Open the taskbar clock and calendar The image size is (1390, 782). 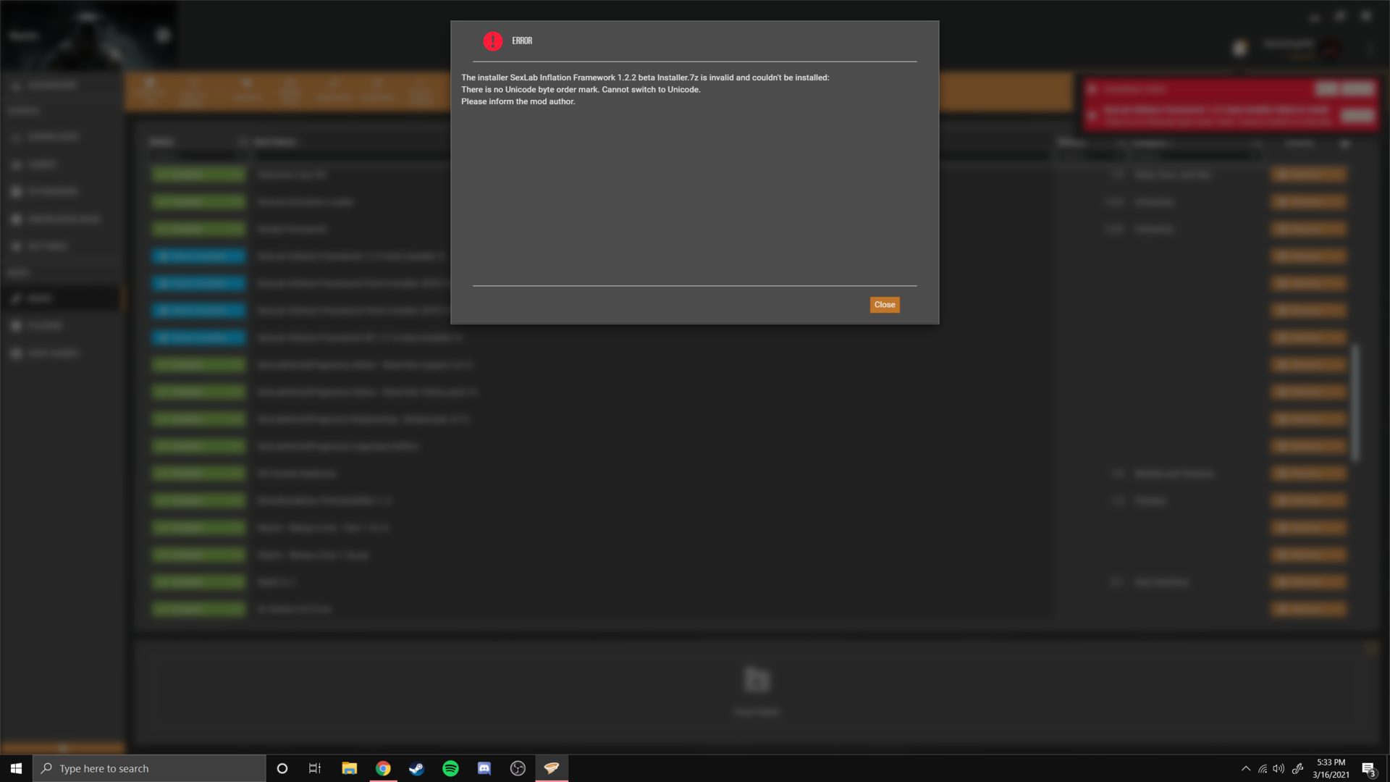coord(1331,768)
